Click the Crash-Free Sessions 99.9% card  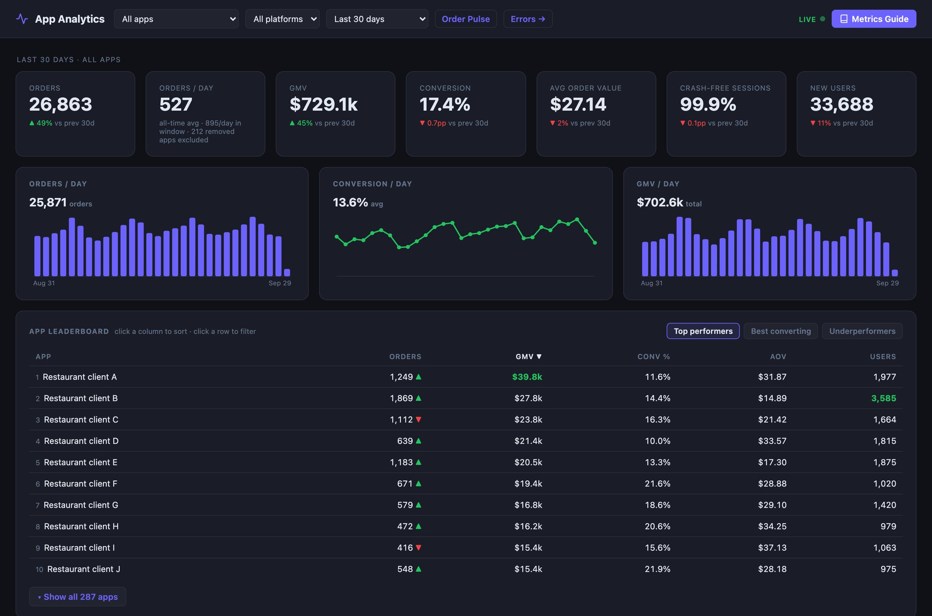726,114
